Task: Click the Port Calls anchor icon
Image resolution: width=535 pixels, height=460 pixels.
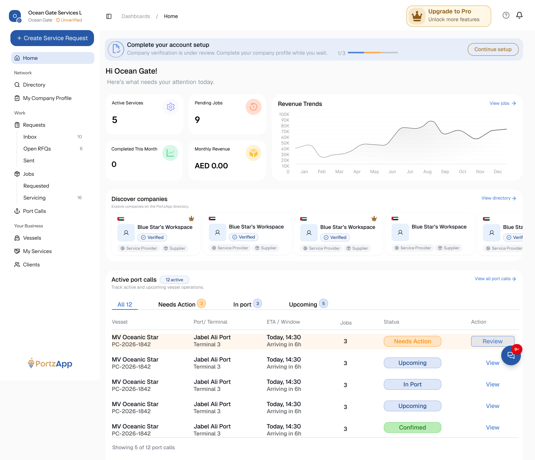Action: pos(17,211)
